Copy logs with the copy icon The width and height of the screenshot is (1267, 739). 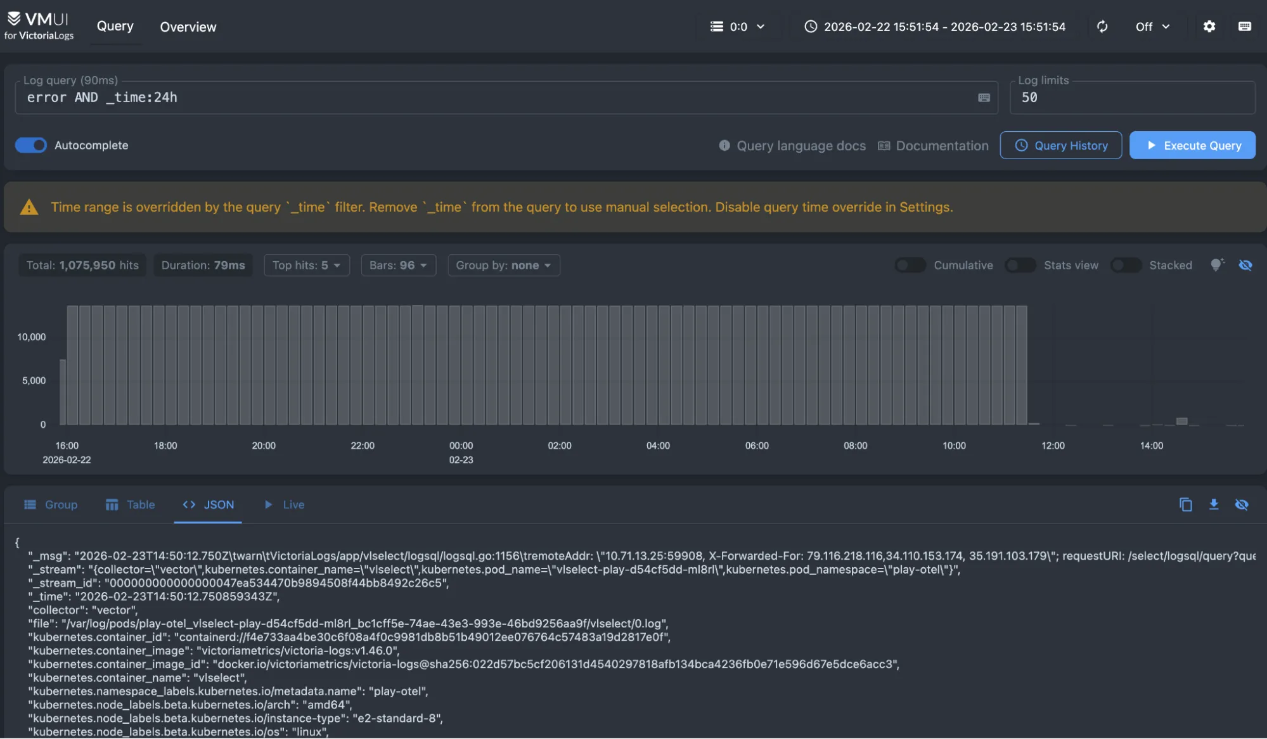pos(1185,504)
